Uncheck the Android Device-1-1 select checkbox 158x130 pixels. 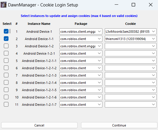[x=6, y=39]
